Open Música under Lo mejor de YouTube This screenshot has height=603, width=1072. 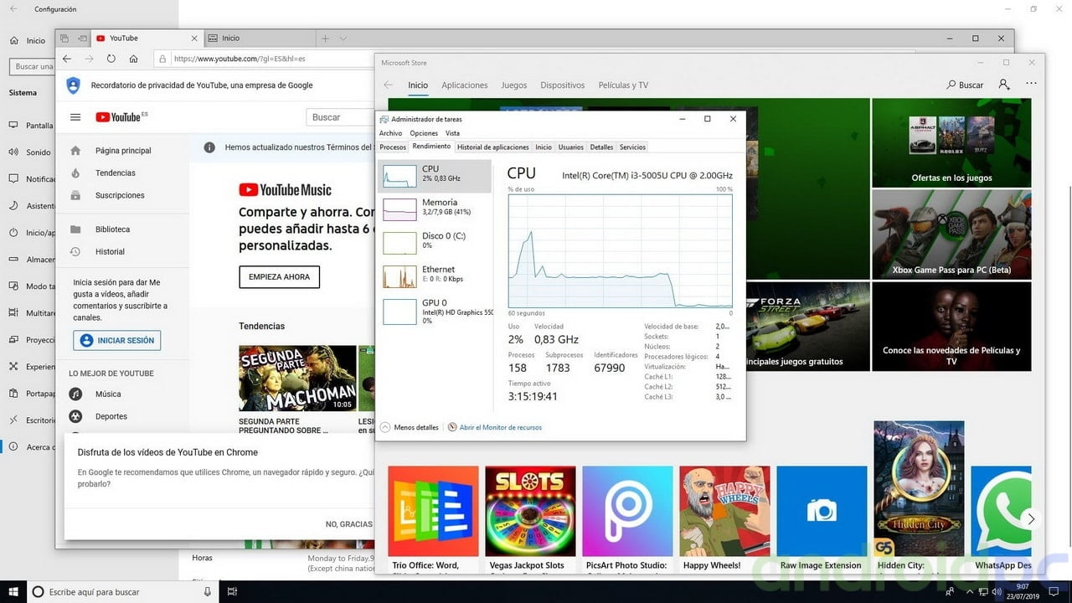pos(108,394)
